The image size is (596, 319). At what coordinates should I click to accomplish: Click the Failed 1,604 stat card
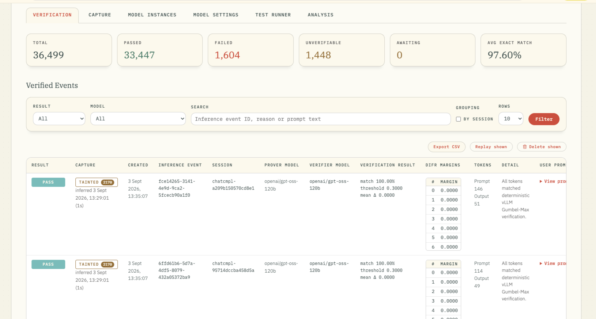(250, 50)
